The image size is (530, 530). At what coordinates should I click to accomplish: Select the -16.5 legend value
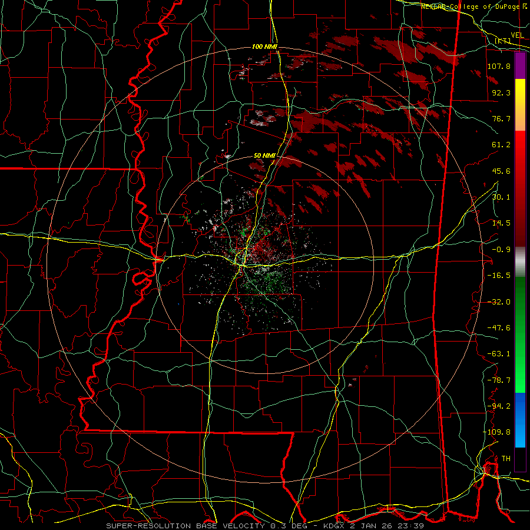[x=499, y=276]
